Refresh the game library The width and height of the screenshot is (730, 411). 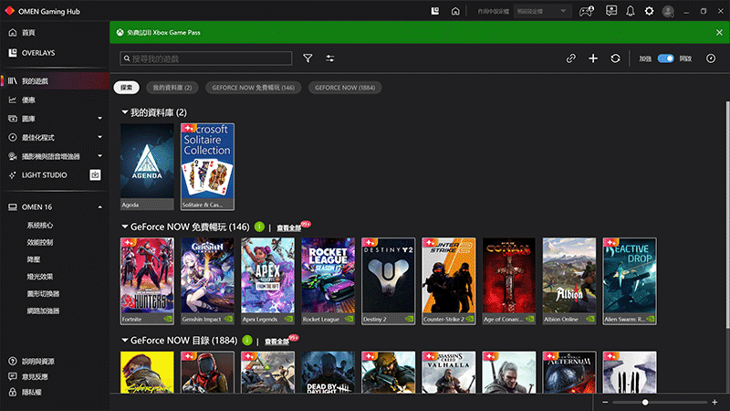point(615,58)
